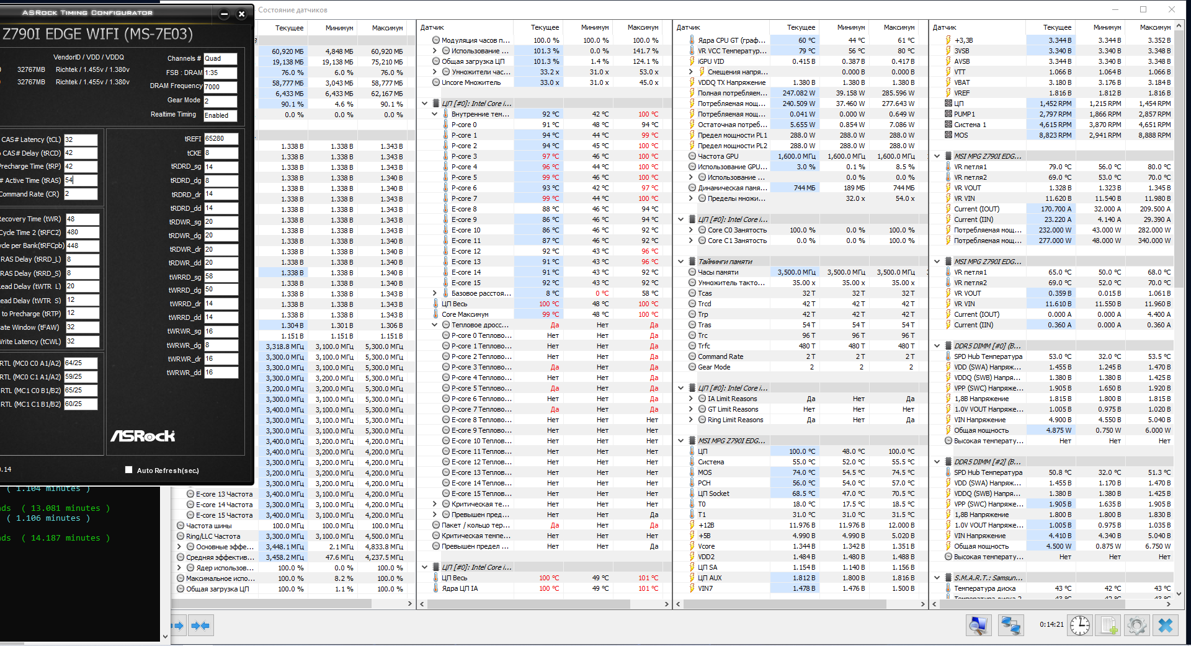The width and height of the screenshot is (1191, 646).
Task: Click the Channels # field showing Quad
Action: (220, 59)
